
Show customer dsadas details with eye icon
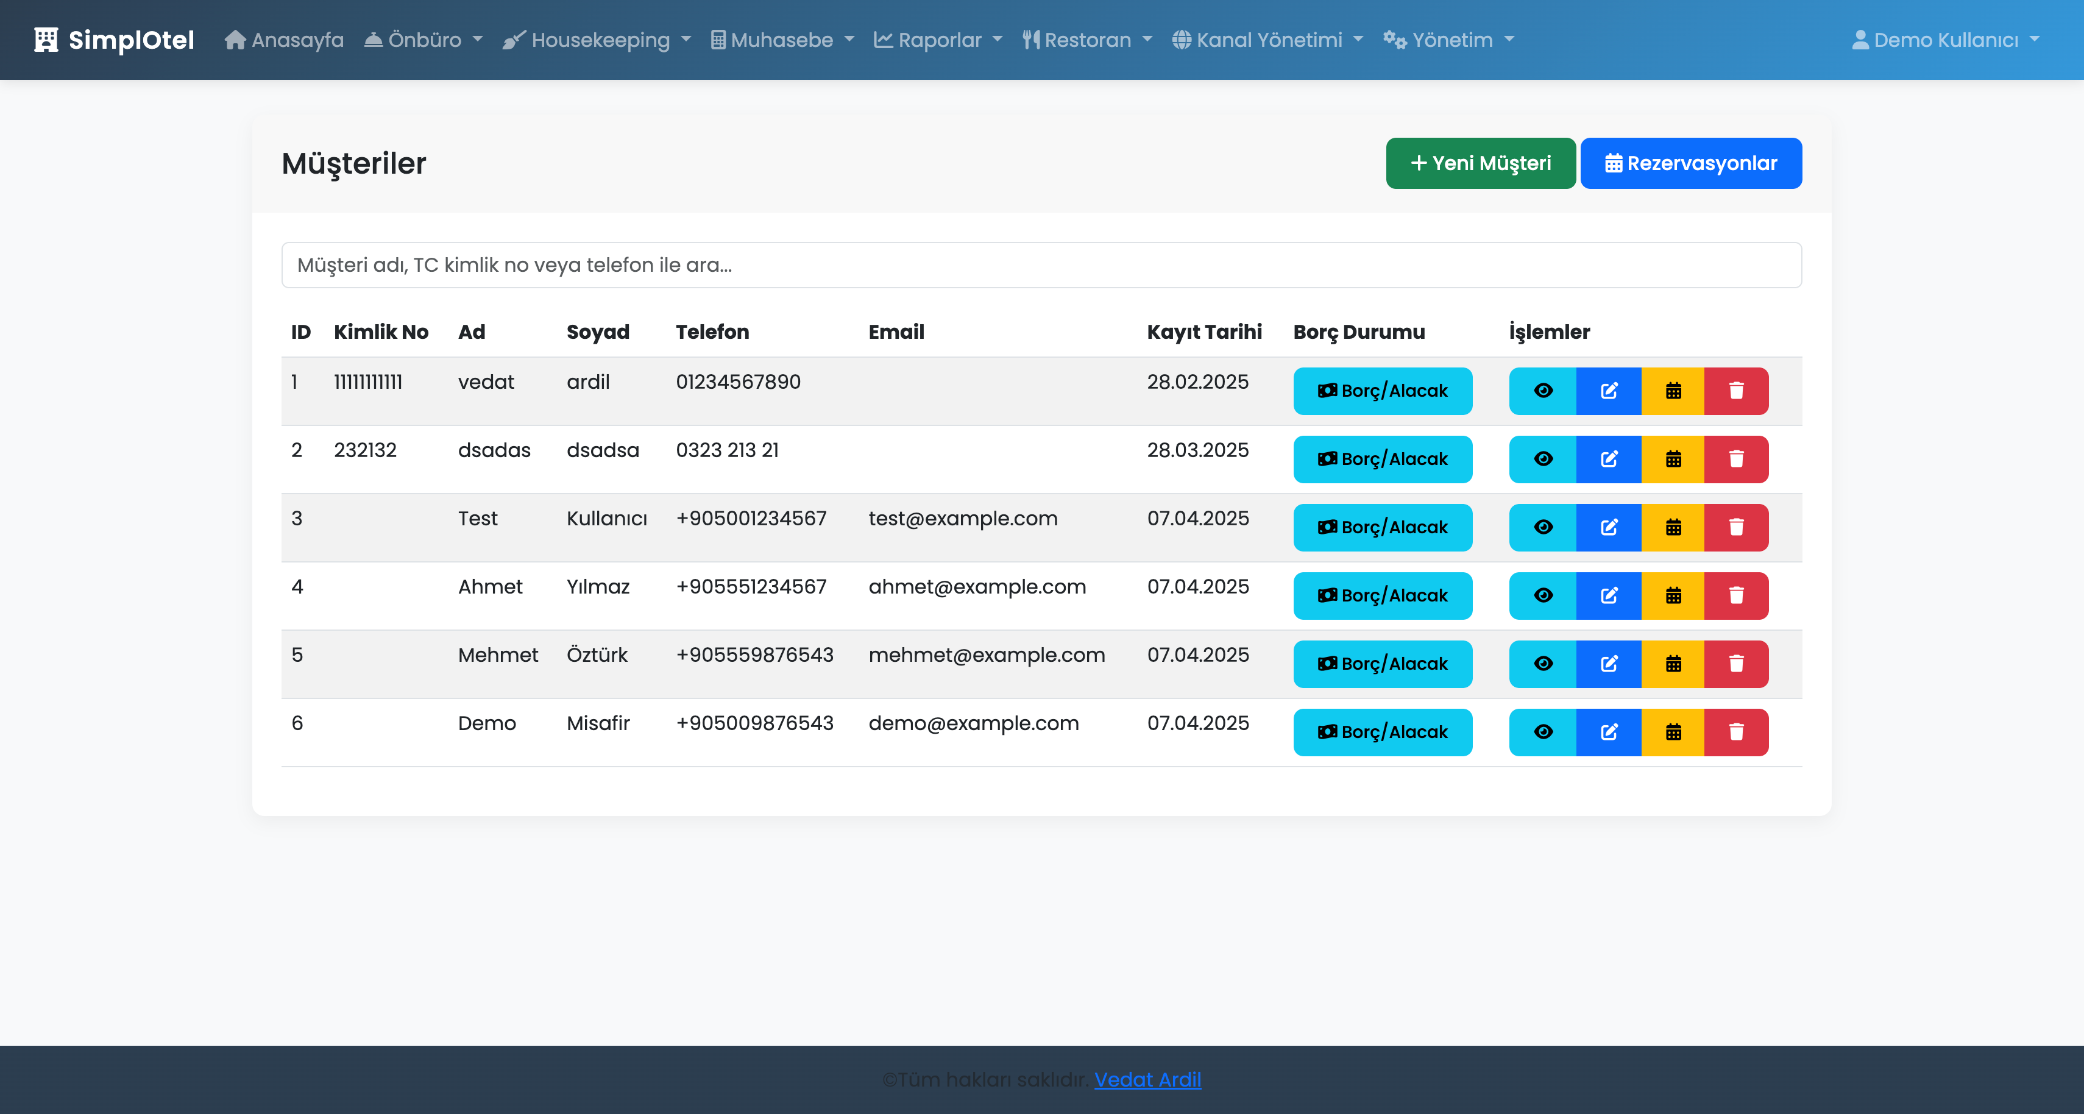(1542, 459)
